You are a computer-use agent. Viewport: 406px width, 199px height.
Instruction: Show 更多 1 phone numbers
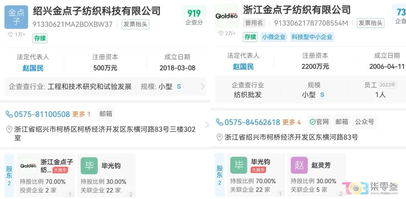(81, 114)
